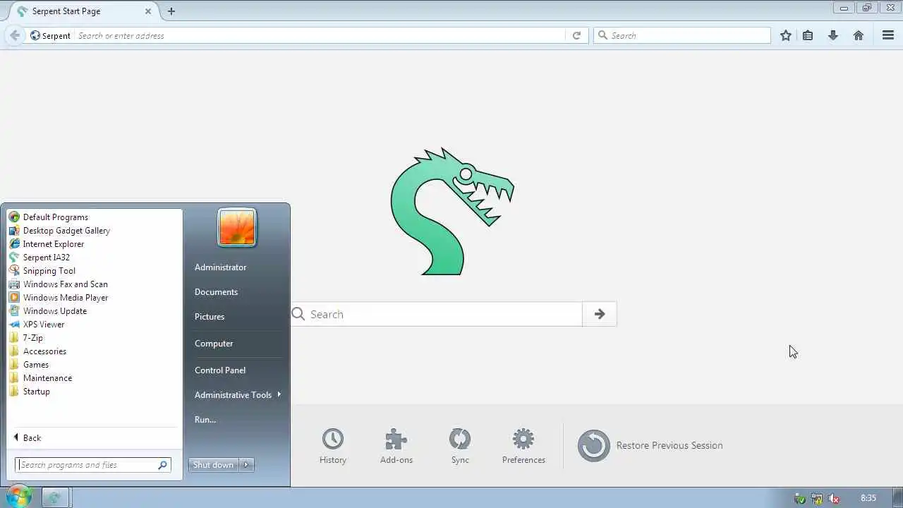This screenshot has width=903, height=508.
Task: Select the Serpent Start Page tab
Action: 85,11
